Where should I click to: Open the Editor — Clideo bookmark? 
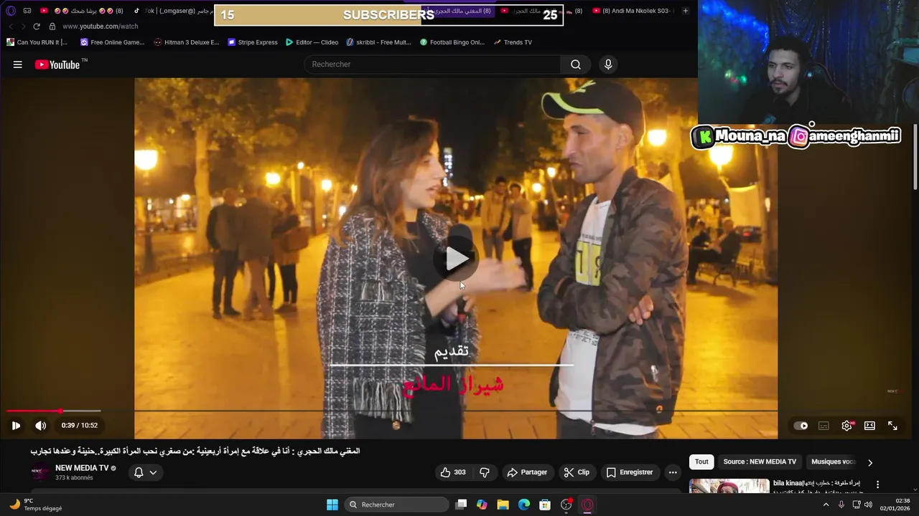pyautogui.click(x=312, y=42)
